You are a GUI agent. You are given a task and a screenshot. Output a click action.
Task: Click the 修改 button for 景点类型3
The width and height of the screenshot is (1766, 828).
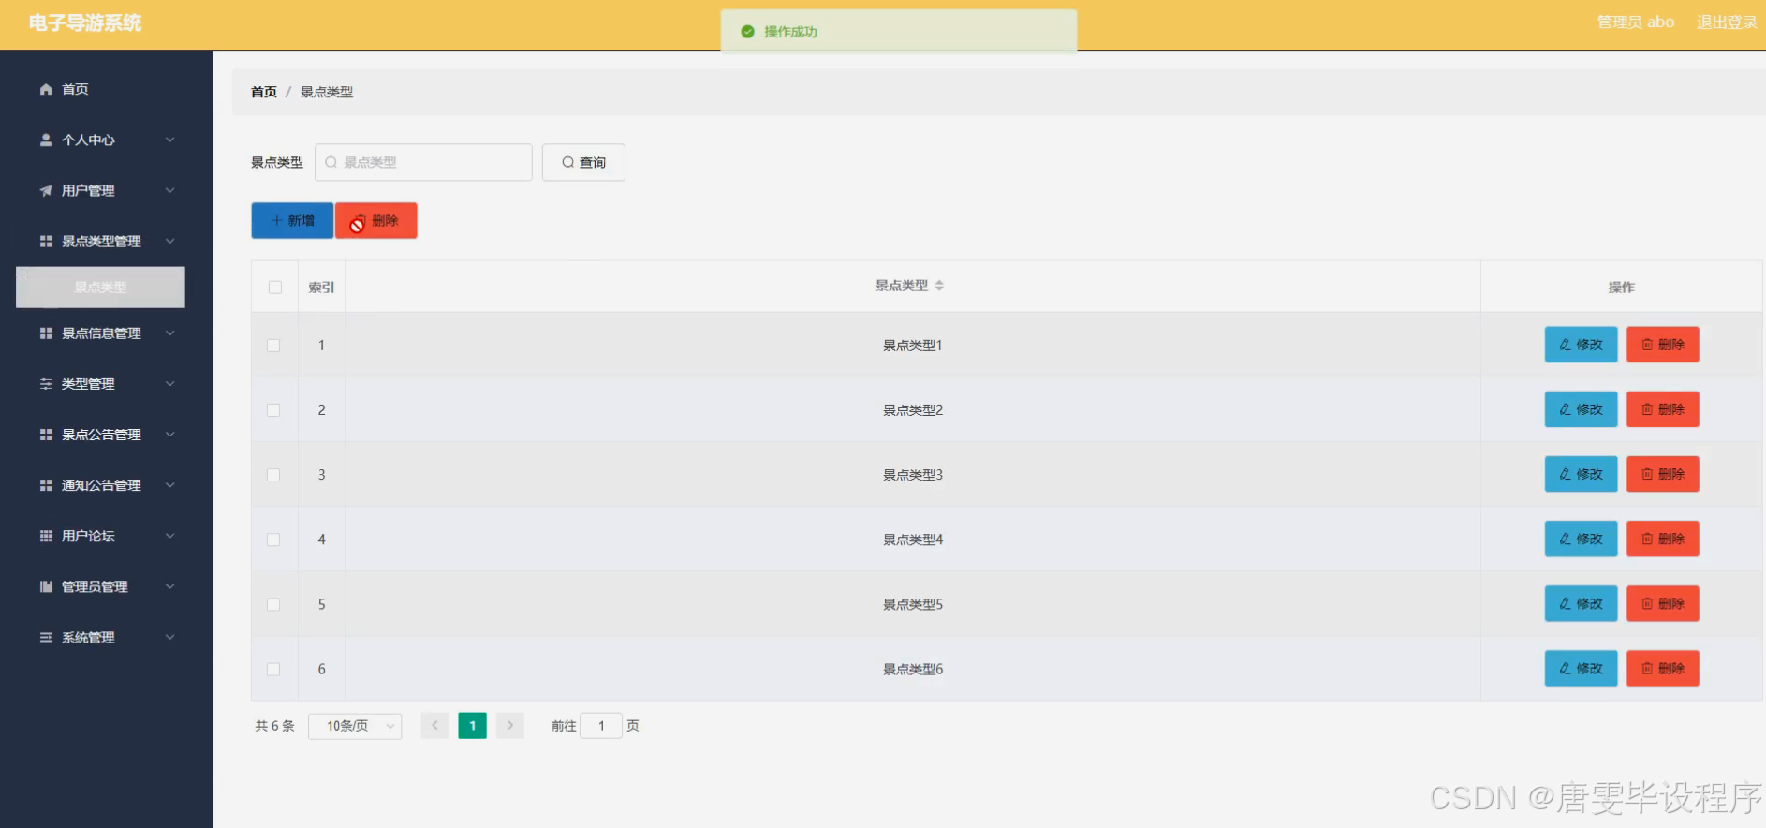[1581, 474]
